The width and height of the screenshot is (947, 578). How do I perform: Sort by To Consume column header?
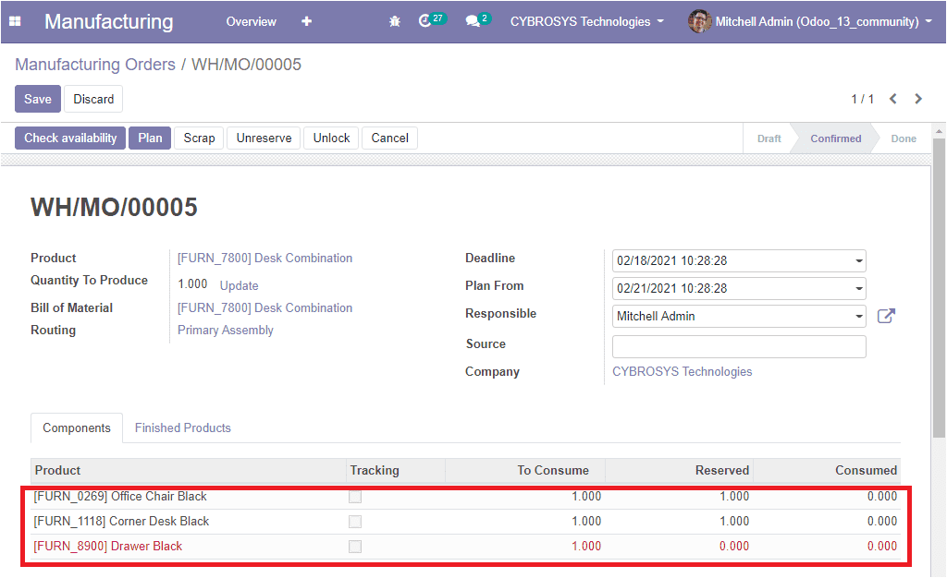coord(525,471)
